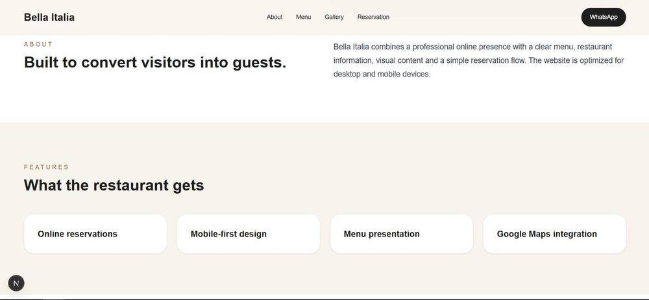
Task: Jump to the Gallery section link
Action: tap(334, 17)
